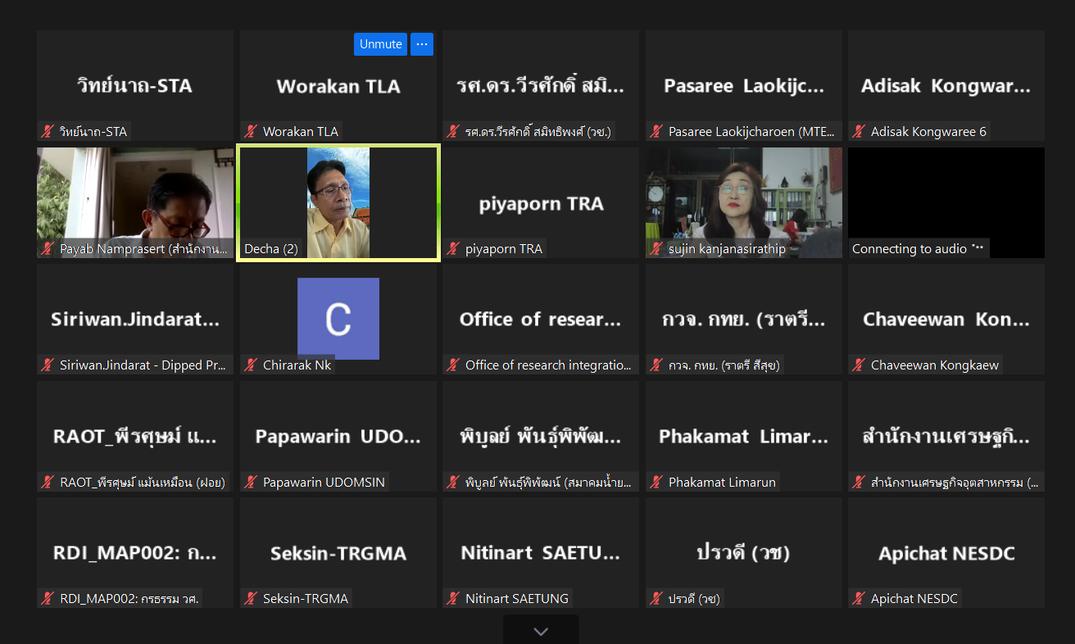Click muted mic icon beside ปรวดี (วช) label
Image resolution: width=1075 pixels, height=644 pixels.
tap(657, 599)
